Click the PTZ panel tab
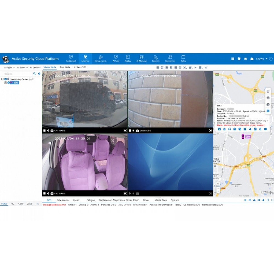274x274 pixels. point(13,204)
